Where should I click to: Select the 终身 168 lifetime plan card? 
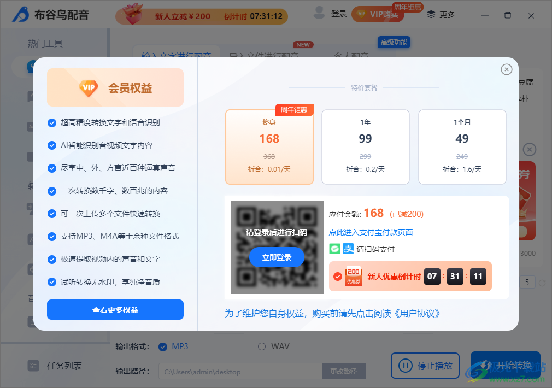click(269, 146)
